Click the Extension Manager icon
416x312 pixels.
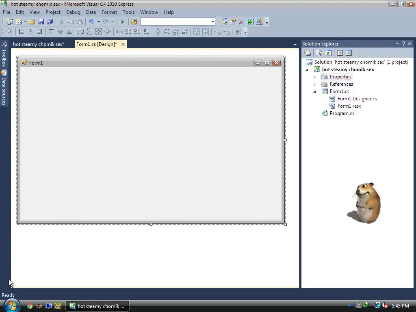260,22
